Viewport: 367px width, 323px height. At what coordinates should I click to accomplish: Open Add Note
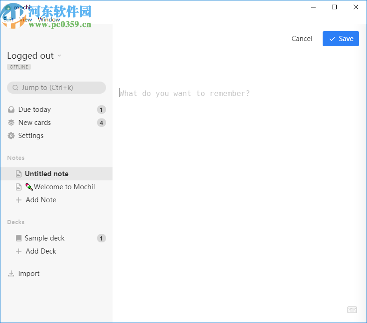click(x=41, y=200)
